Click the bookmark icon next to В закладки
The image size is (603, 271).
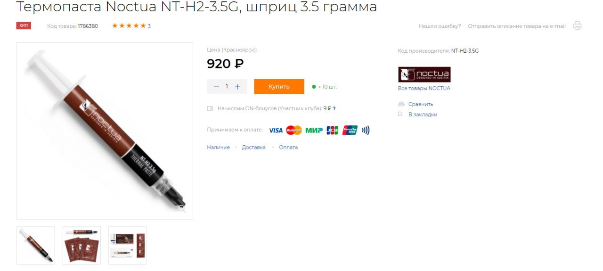pos(400,114)
